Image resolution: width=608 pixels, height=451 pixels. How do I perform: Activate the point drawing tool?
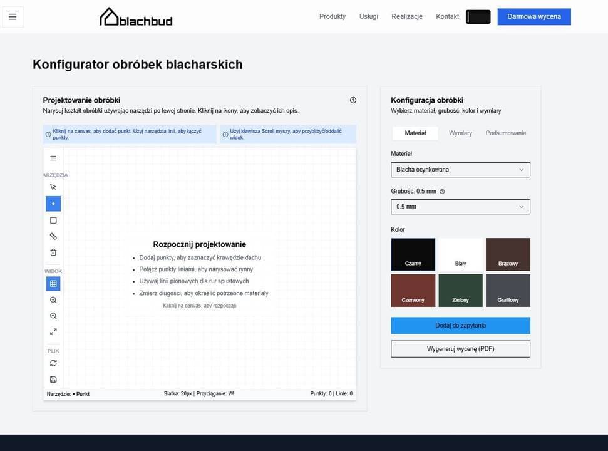(x=53, y=204)
